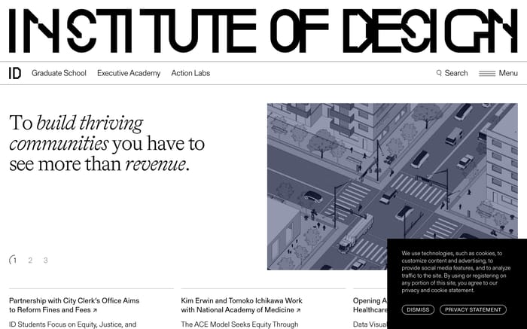Switch to carousel slide 2
The height and width of the screenshot is (329, 527).
coord(30,260)
